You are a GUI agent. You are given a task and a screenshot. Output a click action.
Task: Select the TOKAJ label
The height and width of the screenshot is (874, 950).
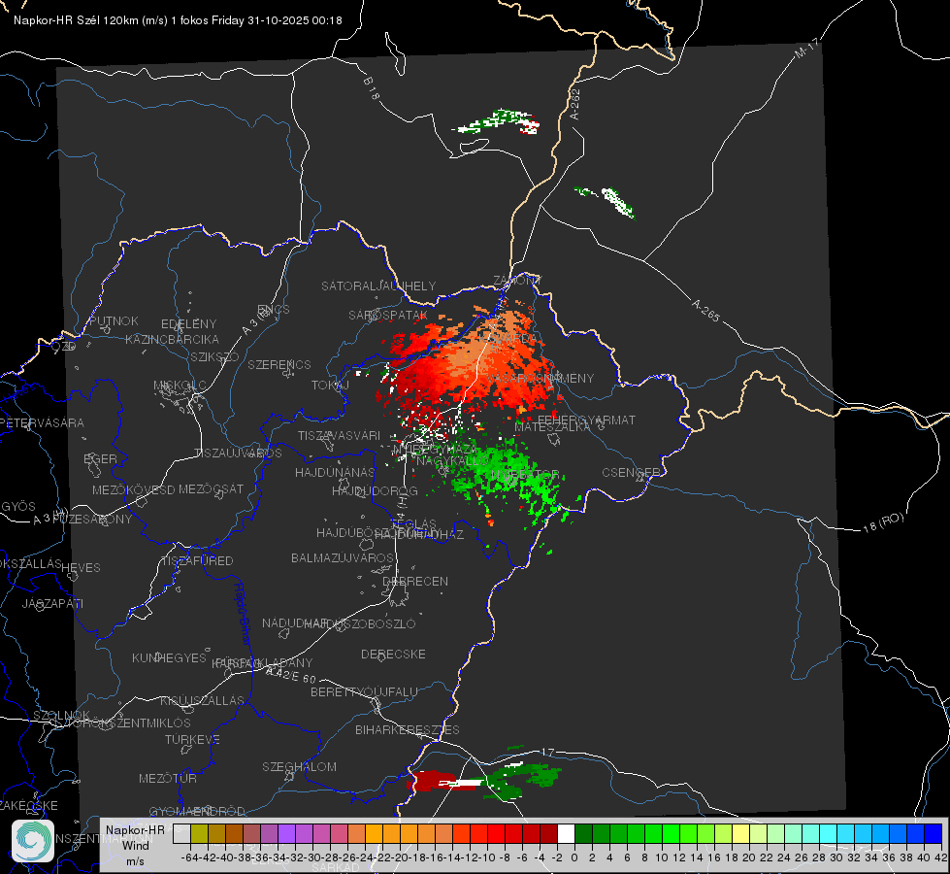pos(330,386)
